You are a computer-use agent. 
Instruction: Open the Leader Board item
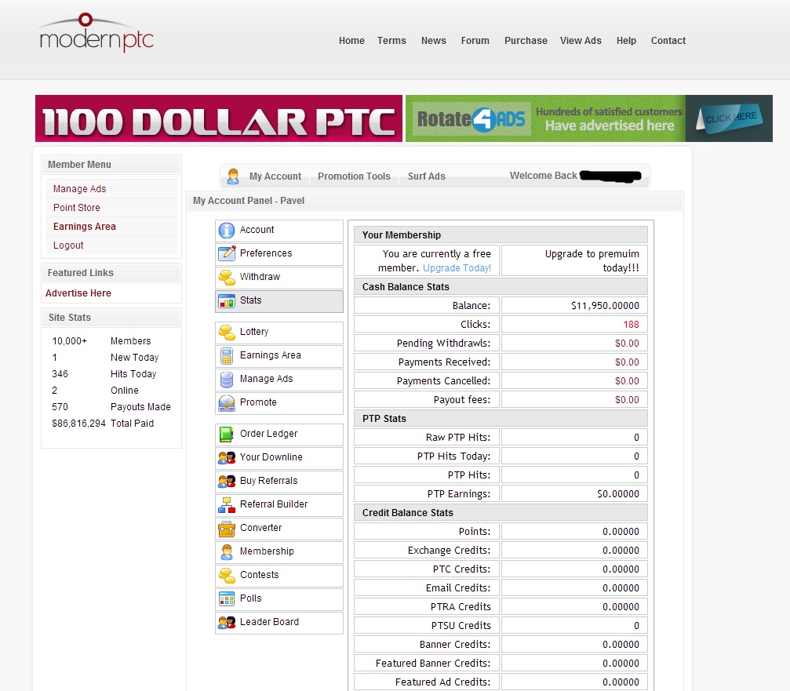279,623
